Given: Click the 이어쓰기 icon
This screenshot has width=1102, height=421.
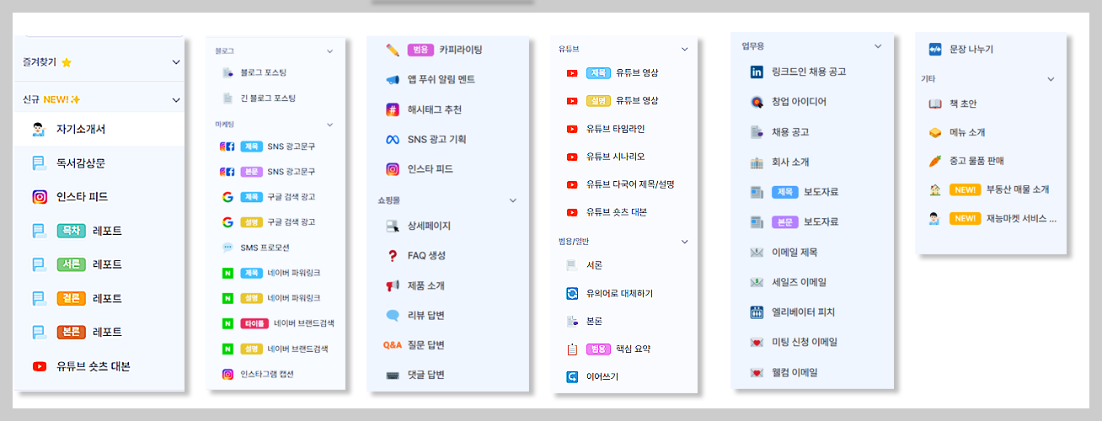Looking at the screenshot, I should (x=572, y=376).
